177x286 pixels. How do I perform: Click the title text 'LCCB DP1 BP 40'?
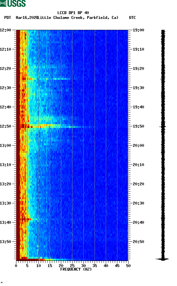click(x=73, y=13)
